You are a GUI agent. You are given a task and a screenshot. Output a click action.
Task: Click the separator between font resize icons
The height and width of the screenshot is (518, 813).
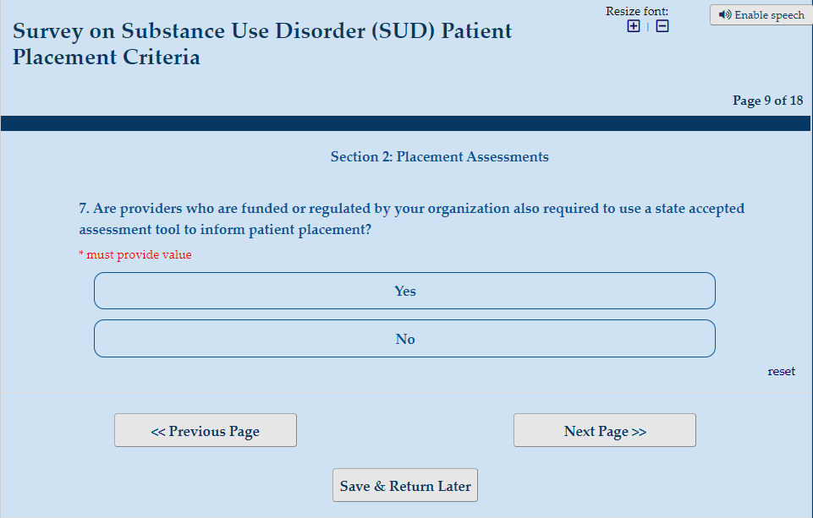648,27
